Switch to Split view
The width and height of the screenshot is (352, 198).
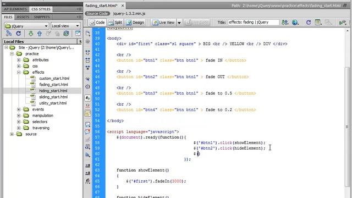click(x=115, y=23)
